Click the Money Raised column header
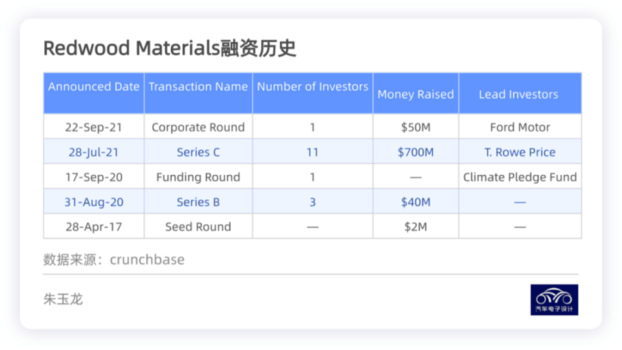This screenshot has height=350, width=622. [x=415, y=94]
